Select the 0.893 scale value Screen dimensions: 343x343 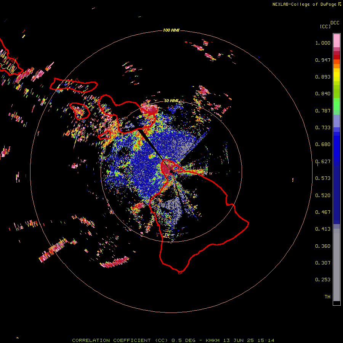tap(323, 77)
